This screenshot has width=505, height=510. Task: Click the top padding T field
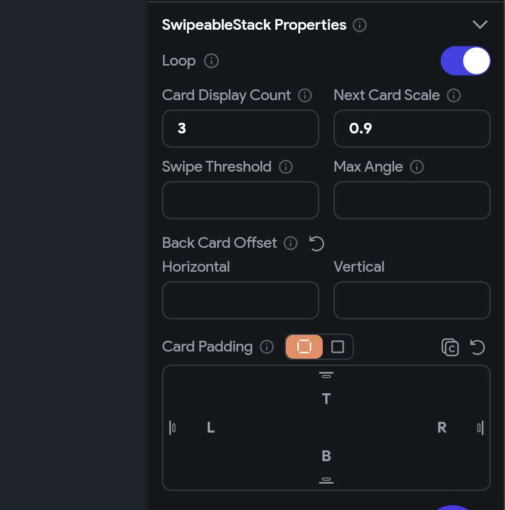point(326,399)
